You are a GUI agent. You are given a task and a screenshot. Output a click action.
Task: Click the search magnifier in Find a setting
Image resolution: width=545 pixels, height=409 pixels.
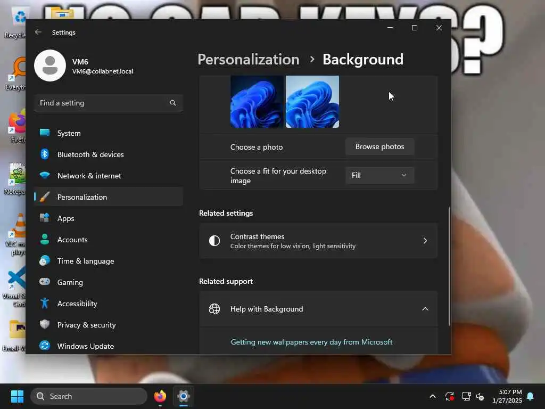coord(173,103)
